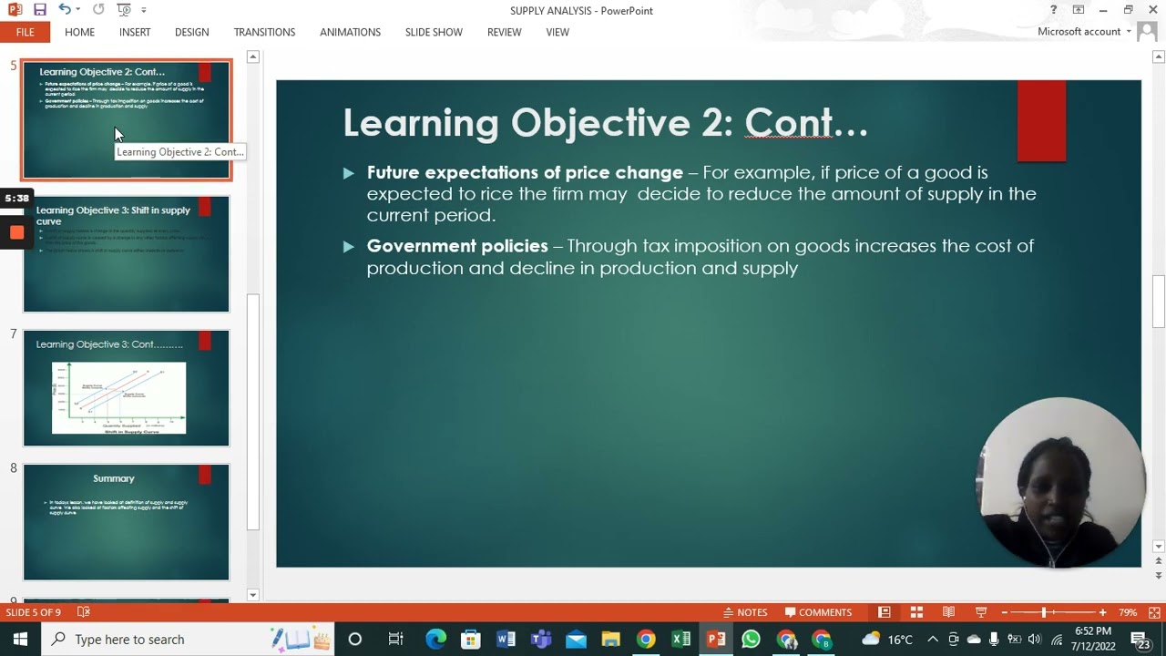1166x656 pixels.
Task: Fit slide to current window
Action: 1155,612
